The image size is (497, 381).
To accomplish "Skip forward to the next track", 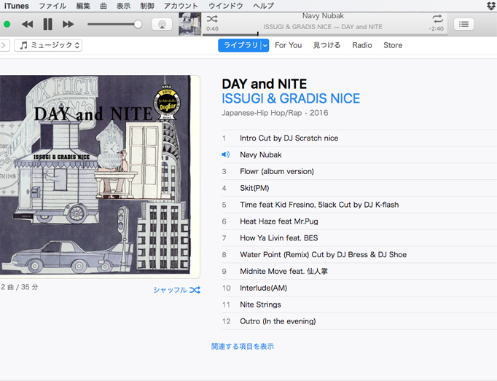I will coord(68,24).
